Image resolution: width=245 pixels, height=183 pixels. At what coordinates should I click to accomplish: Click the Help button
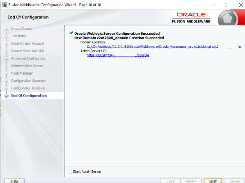coord(14,181)
